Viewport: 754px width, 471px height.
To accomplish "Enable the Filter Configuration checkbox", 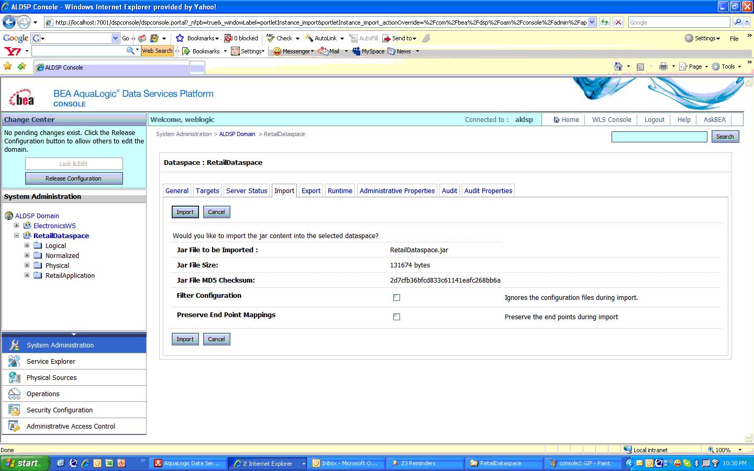I will point(396,297).
